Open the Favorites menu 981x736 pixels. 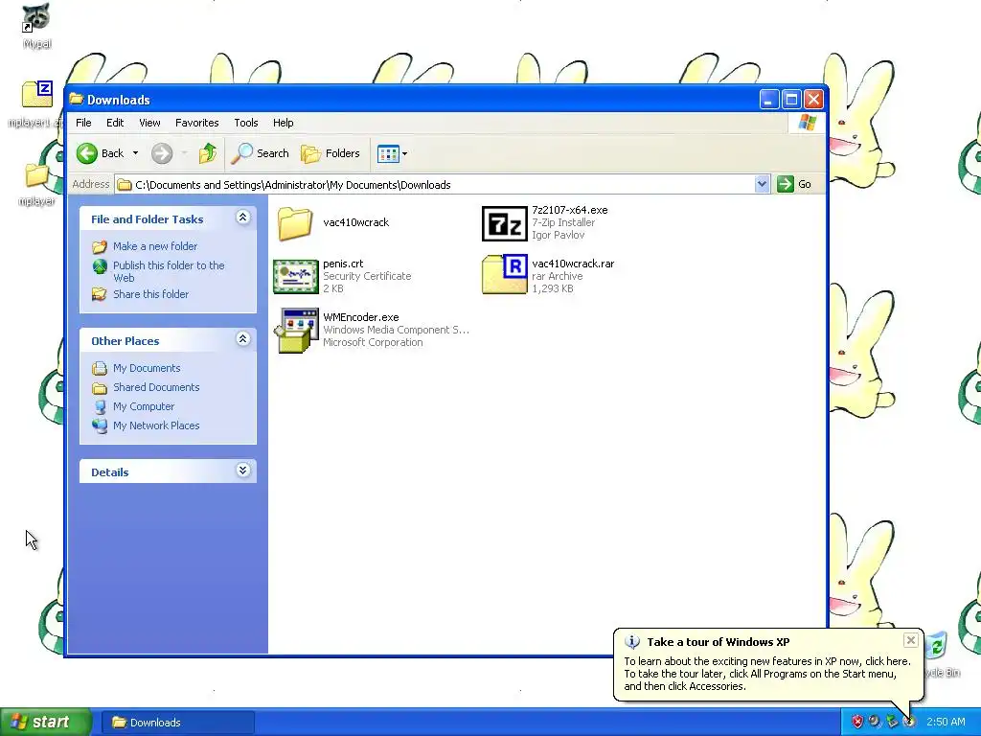click(x=197, y=123)
